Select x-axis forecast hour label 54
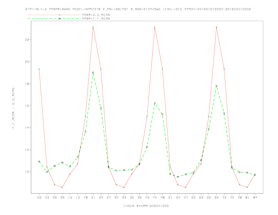This screenshot has width=278, height=215. [x=178, y=197]
